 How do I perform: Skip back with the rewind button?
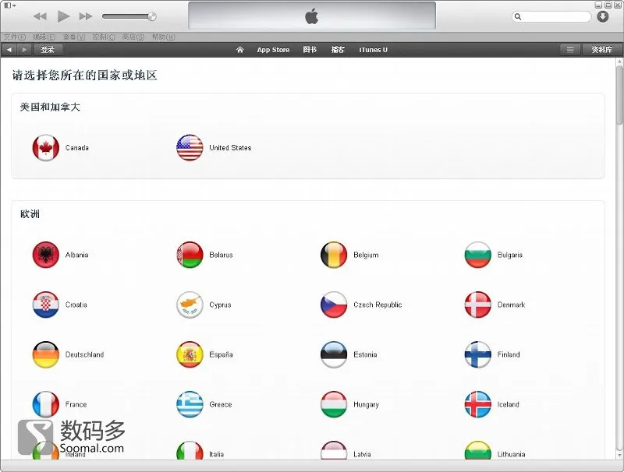(x=40, y=16)
